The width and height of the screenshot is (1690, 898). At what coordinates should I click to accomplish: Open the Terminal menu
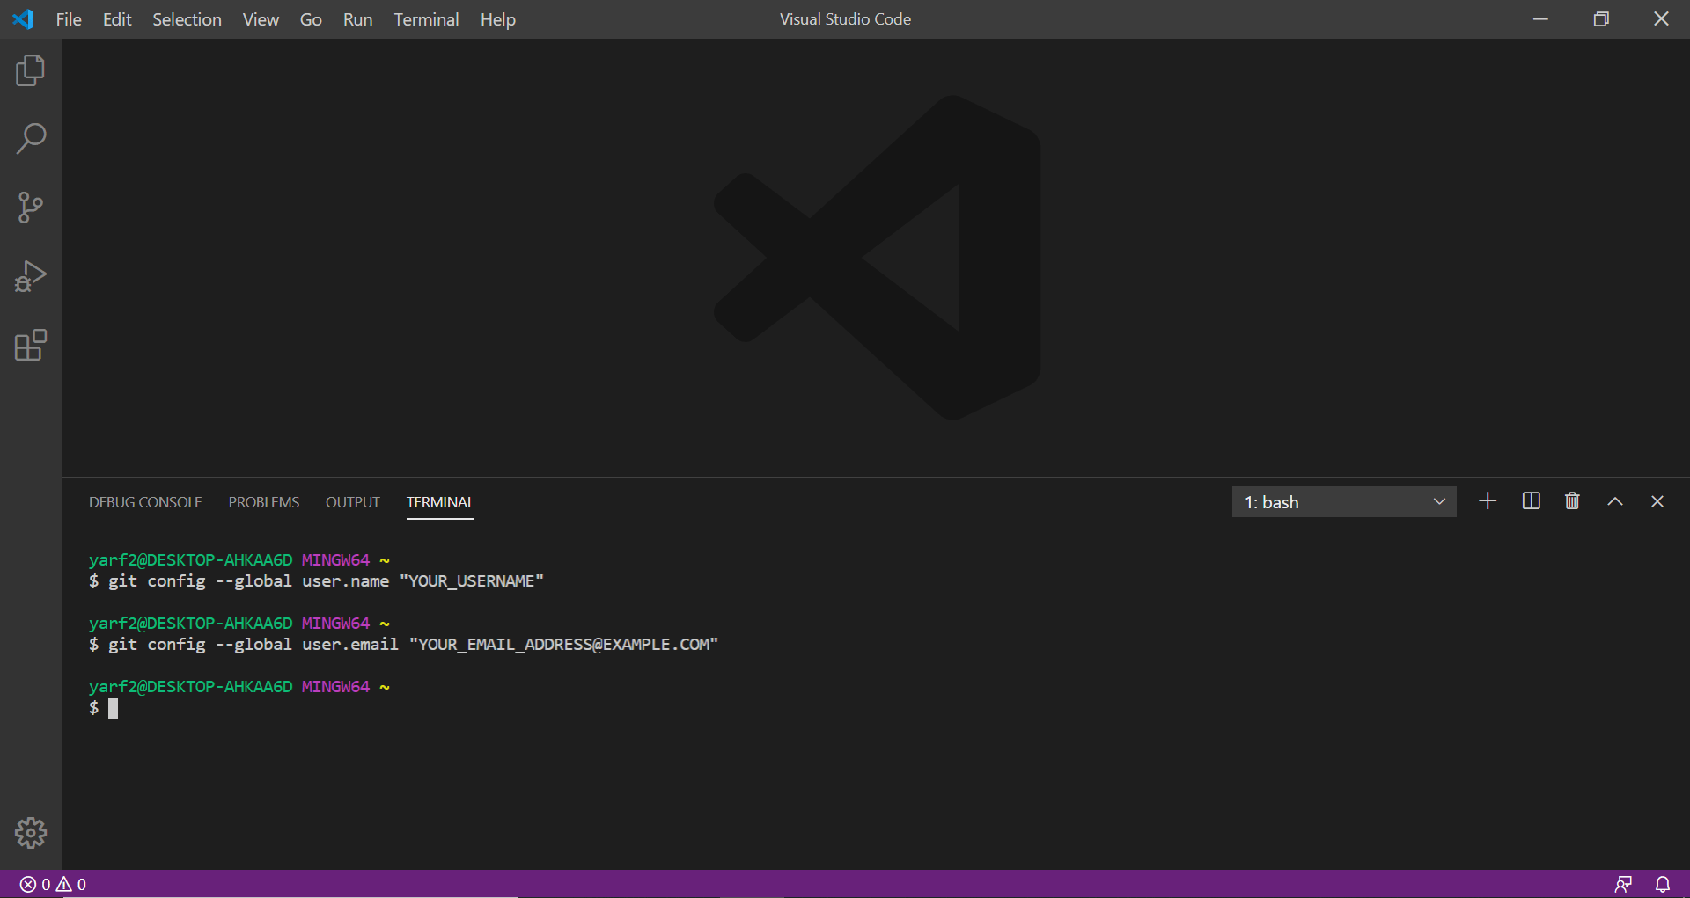(x=426, y=18)
